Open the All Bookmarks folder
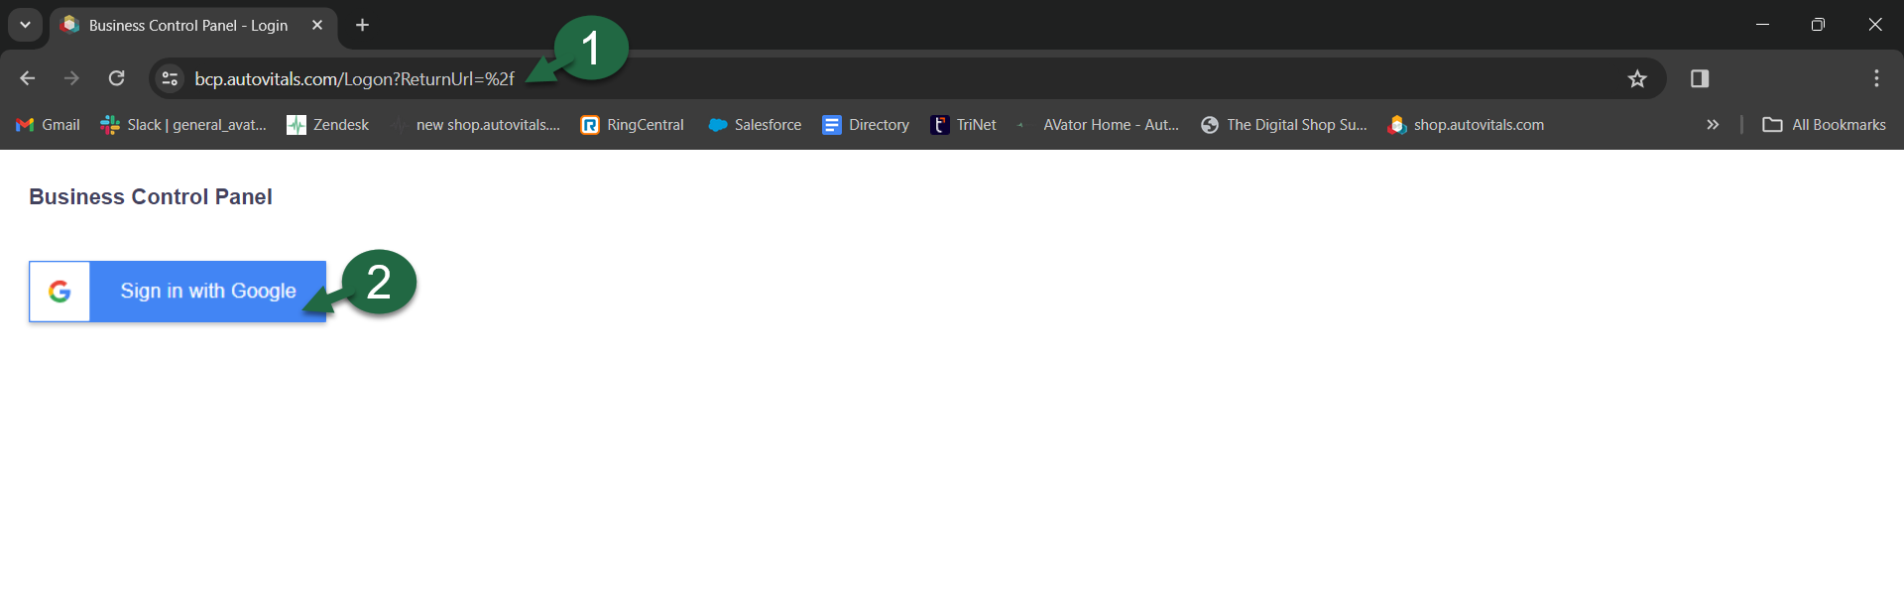Viewport: 1904px width, 597px height. tap(1824, 125)
